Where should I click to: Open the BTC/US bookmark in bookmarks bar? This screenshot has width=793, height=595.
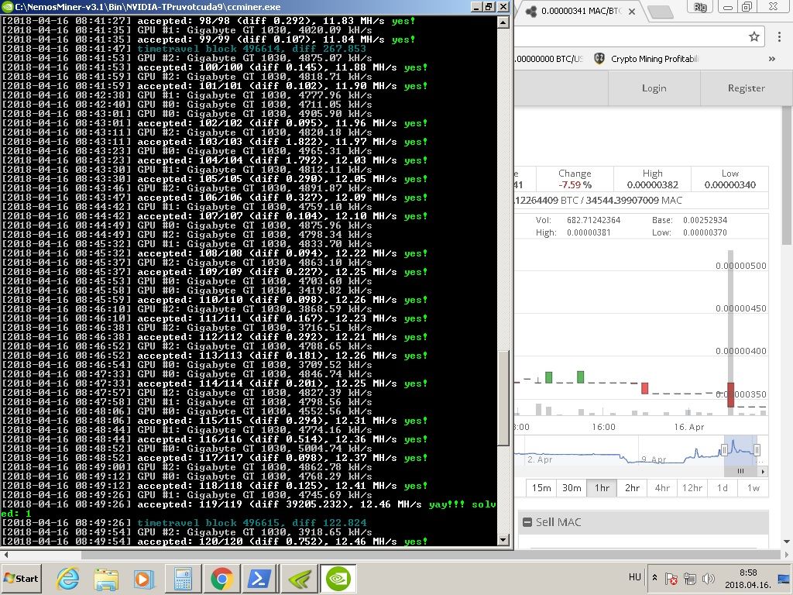pyautogui.click(x=549, y=59)
